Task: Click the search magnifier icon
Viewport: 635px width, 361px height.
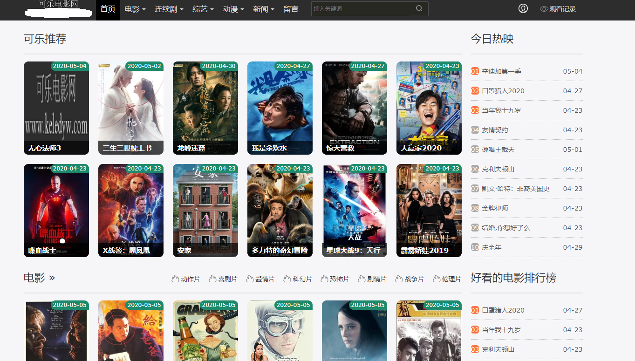Action: 419,8
